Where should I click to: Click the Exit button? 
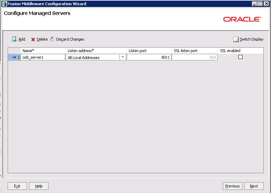(17, 186)
